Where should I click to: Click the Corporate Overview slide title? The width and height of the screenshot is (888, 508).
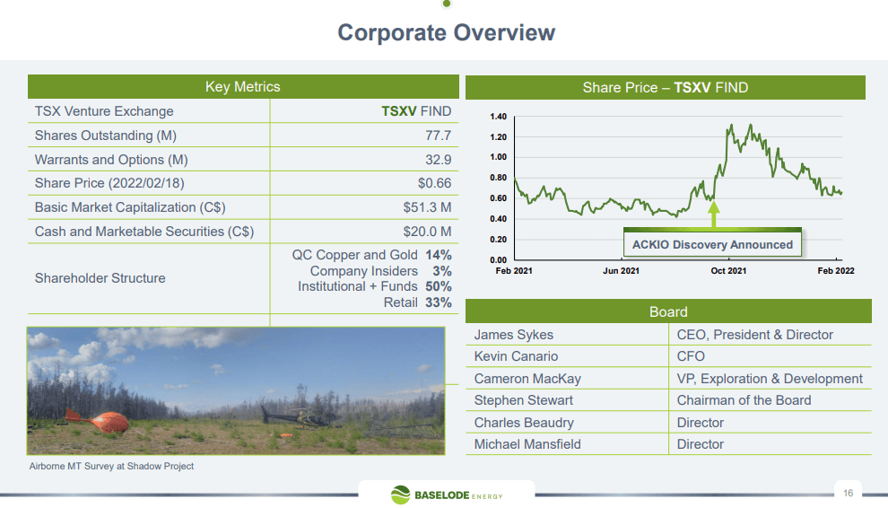[x=447, y=32]
